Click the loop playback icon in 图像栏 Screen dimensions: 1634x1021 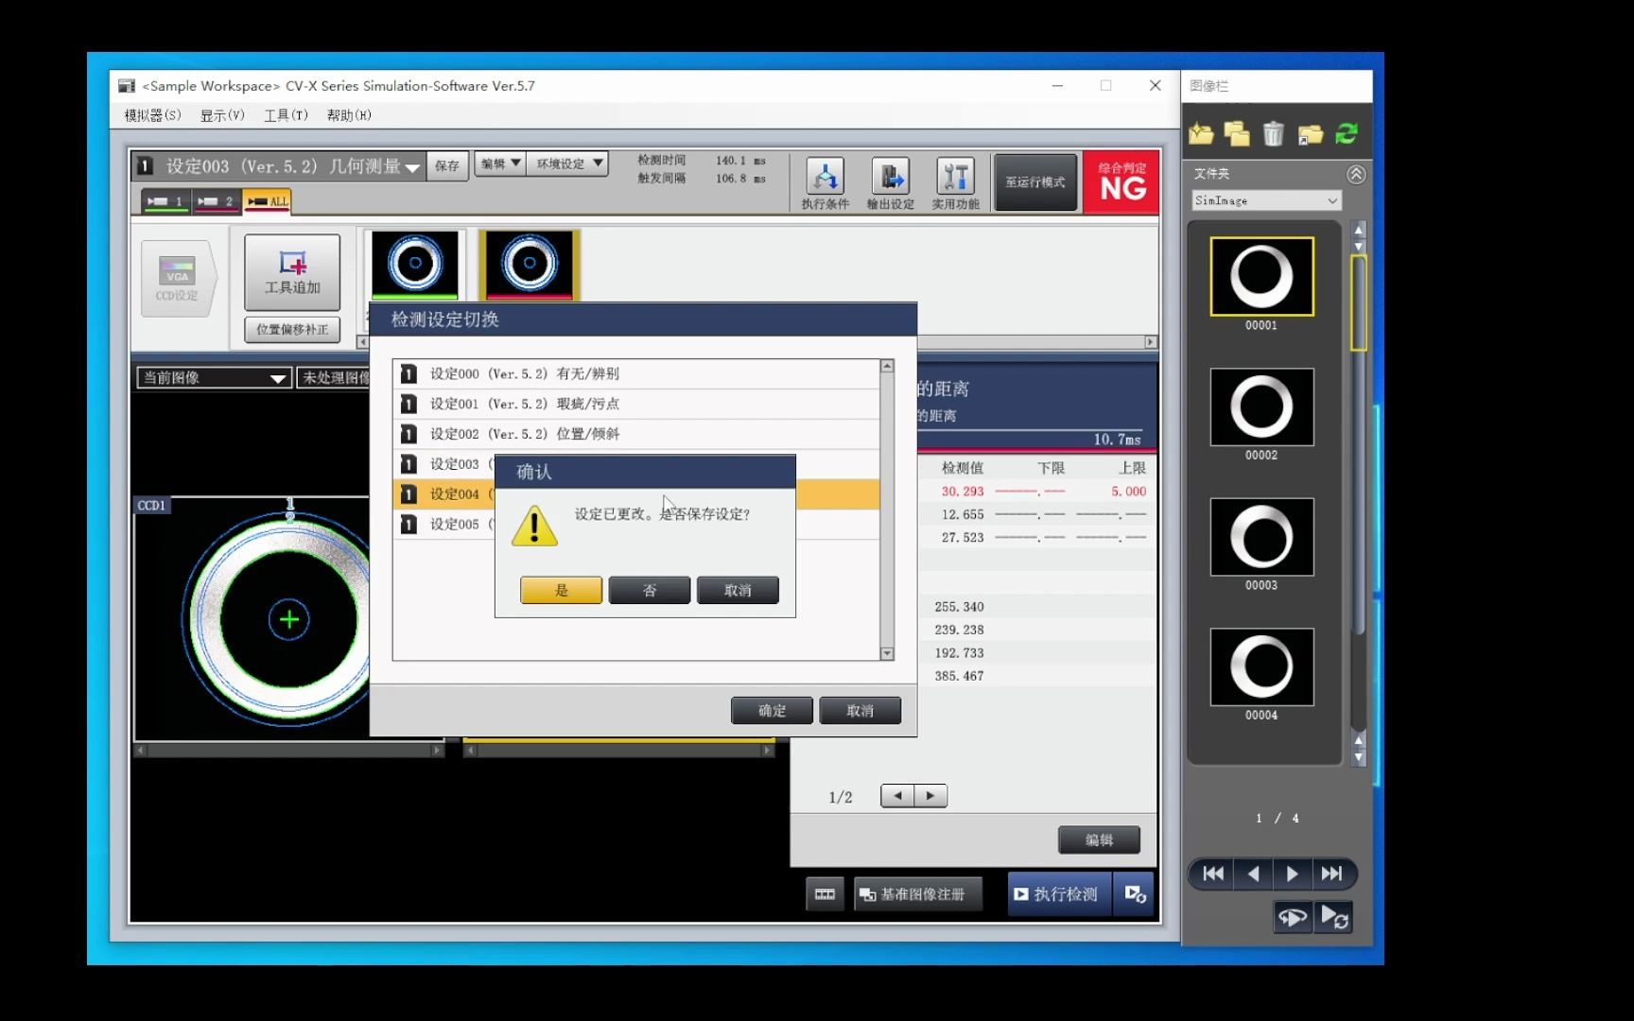pyautogui.click(x=1293, y=916)
